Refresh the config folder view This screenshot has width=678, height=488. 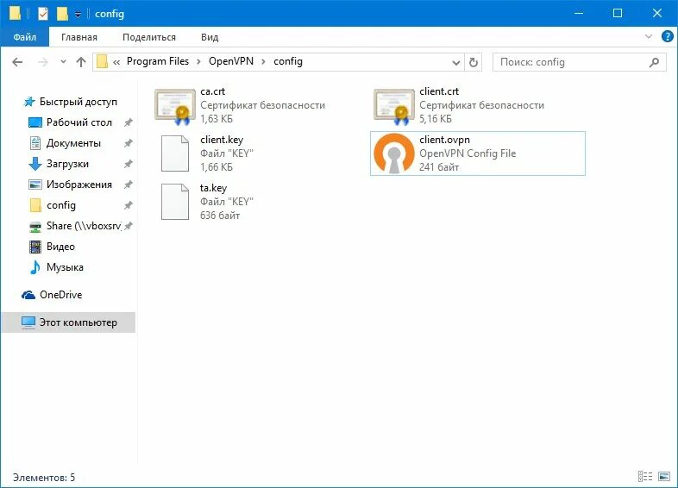[x=474, y=62]
